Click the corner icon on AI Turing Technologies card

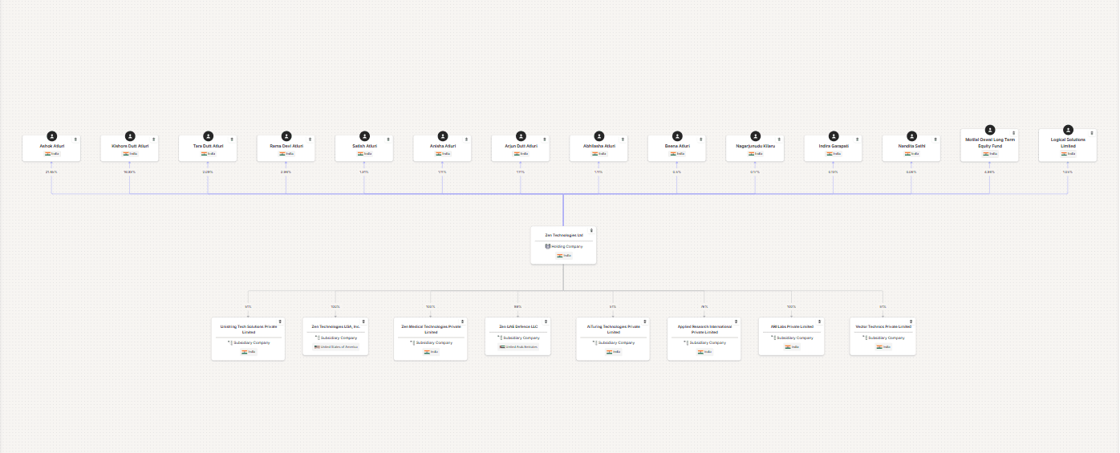(x=637, y=322)
